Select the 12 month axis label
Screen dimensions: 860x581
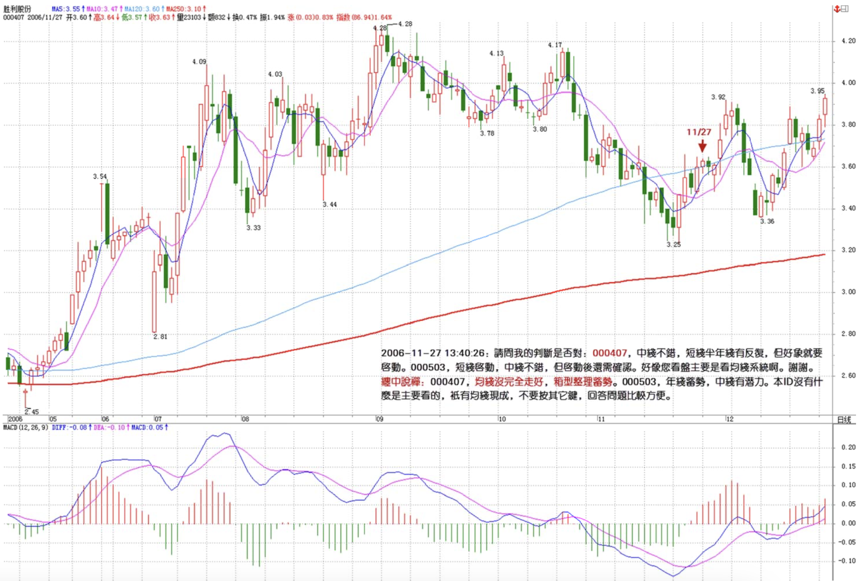(x=730, y=419)
